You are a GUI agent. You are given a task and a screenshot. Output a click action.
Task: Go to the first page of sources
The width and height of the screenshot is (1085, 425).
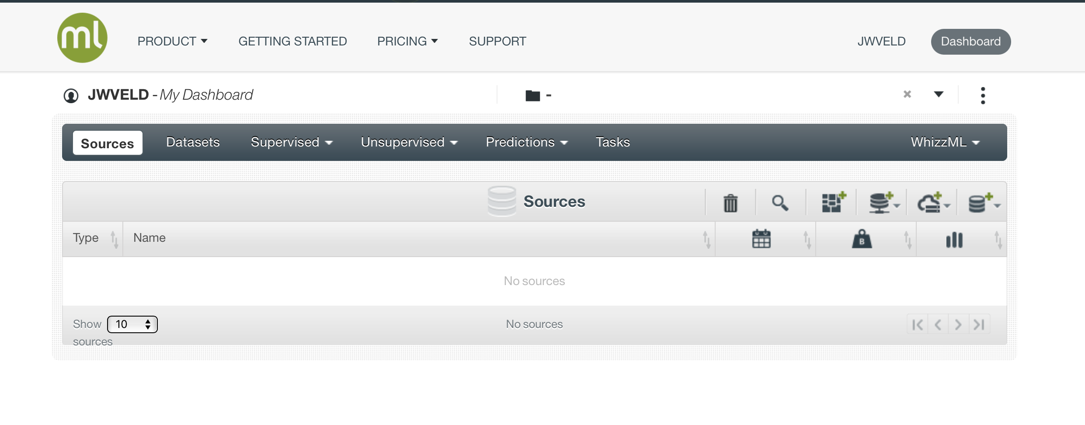(x=918, y=324)
